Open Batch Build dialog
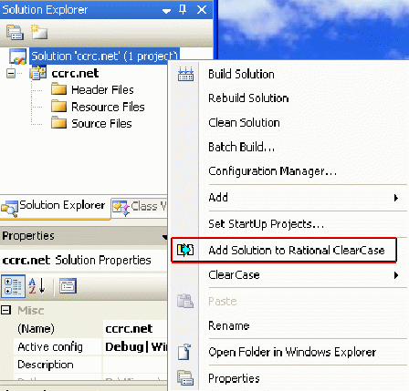The height and width of the screenshot is (391, 409). point(242,147)
